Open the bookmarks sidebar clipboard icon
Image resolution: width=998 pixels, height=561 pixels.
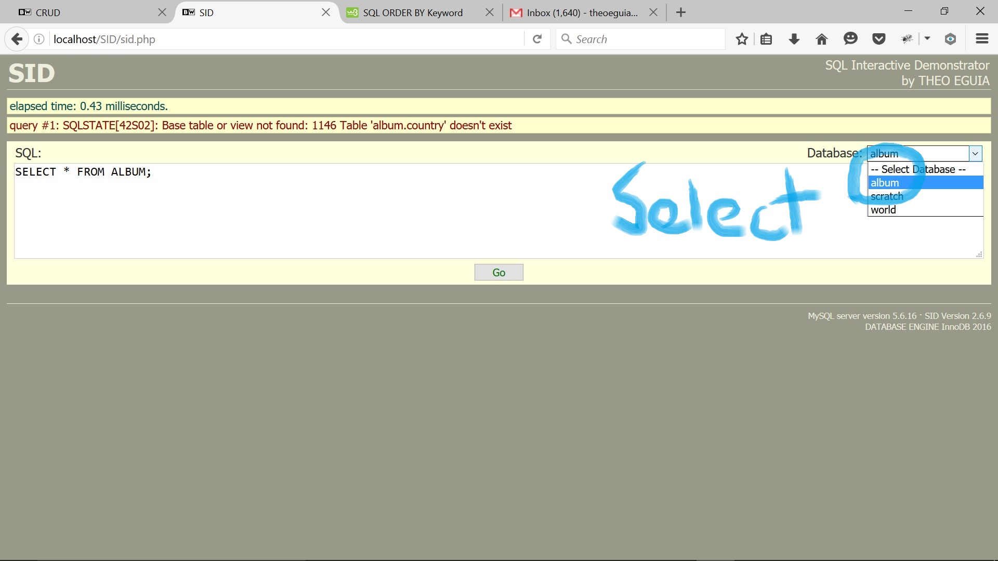[x=767, y=39]
